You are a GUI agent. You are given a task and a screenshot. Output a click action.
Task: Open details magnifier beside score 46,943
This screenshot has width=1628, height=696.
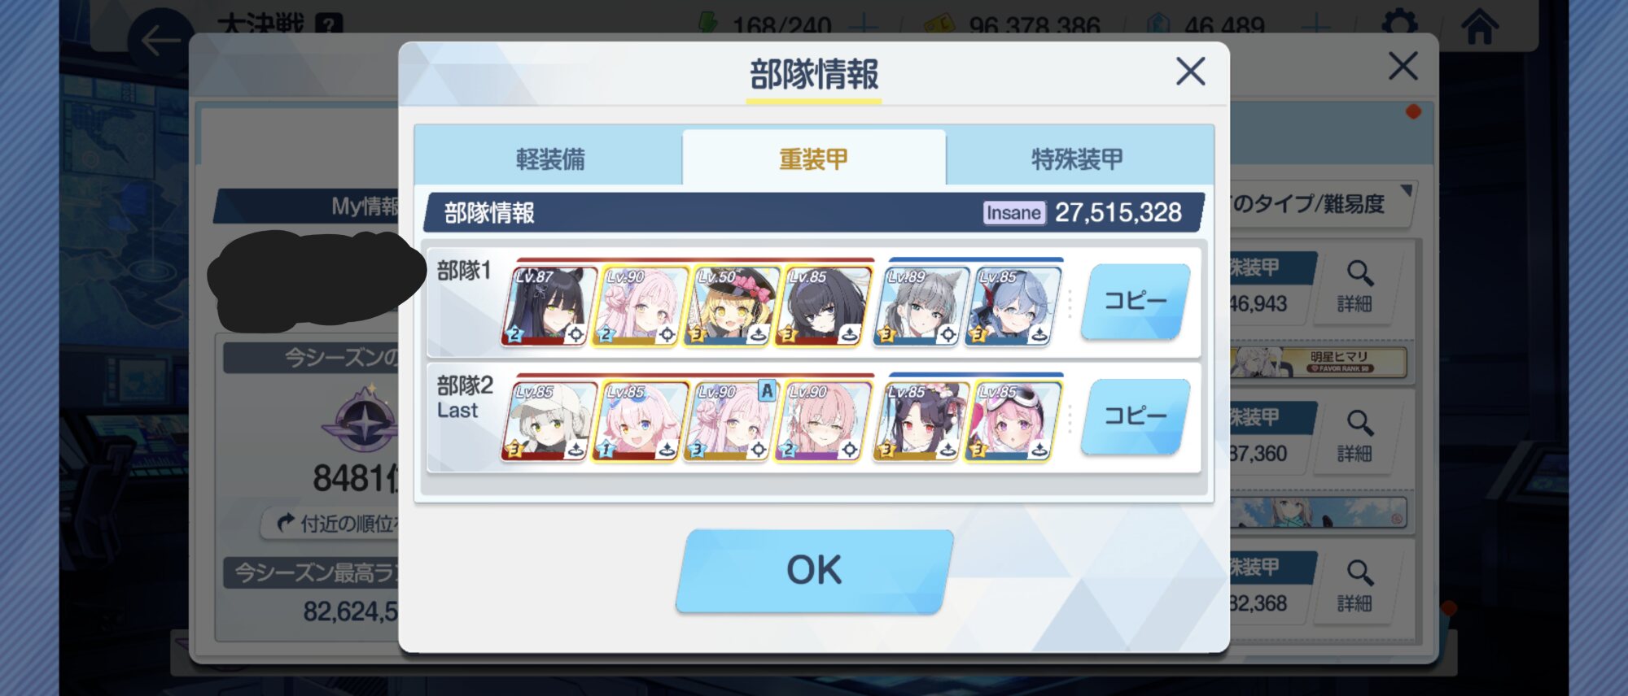tap(1356, 286)
